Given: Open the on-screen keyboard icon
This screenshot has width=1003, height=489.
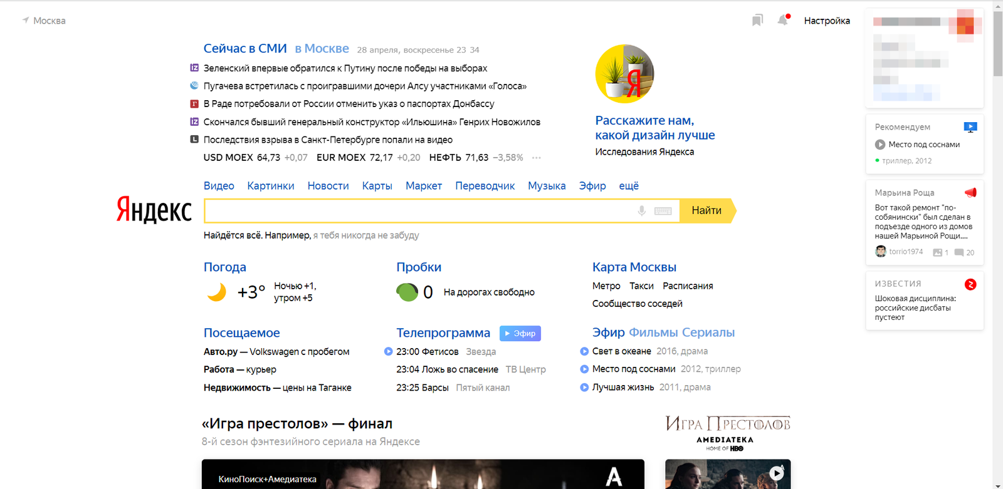Looking at the screenshot, I should 663,211.
